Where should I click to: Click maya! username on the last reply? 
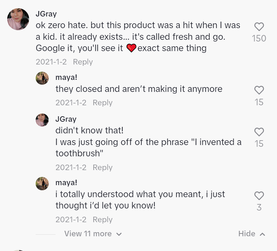point(66,182)
